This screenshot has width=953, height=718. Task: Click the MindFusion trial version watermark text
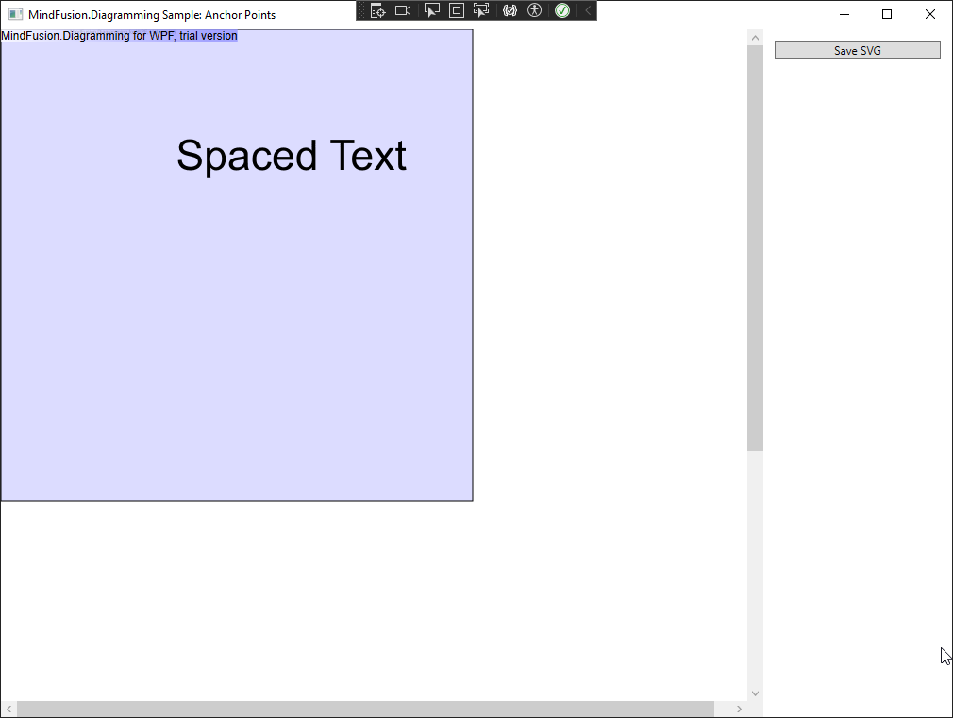click(119, 36)
